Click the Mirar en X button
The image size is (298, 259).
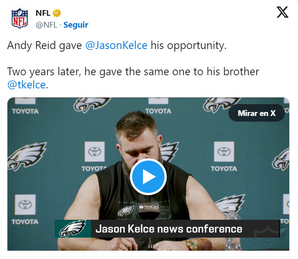[256, 113]
